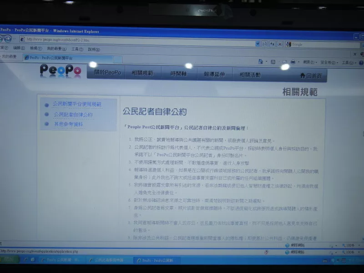This screenshot has height=273, width=364.
Task: Click the large 相關規範 page title
Action: point(300,92)
